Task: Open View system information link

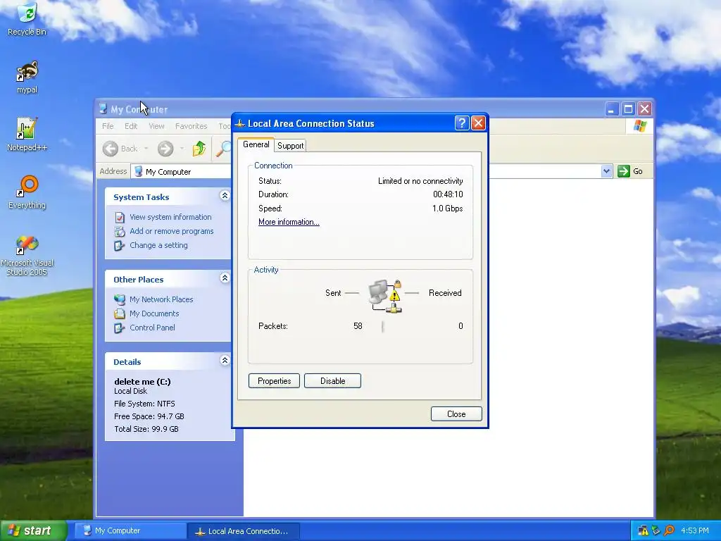Action: (170, 217)
